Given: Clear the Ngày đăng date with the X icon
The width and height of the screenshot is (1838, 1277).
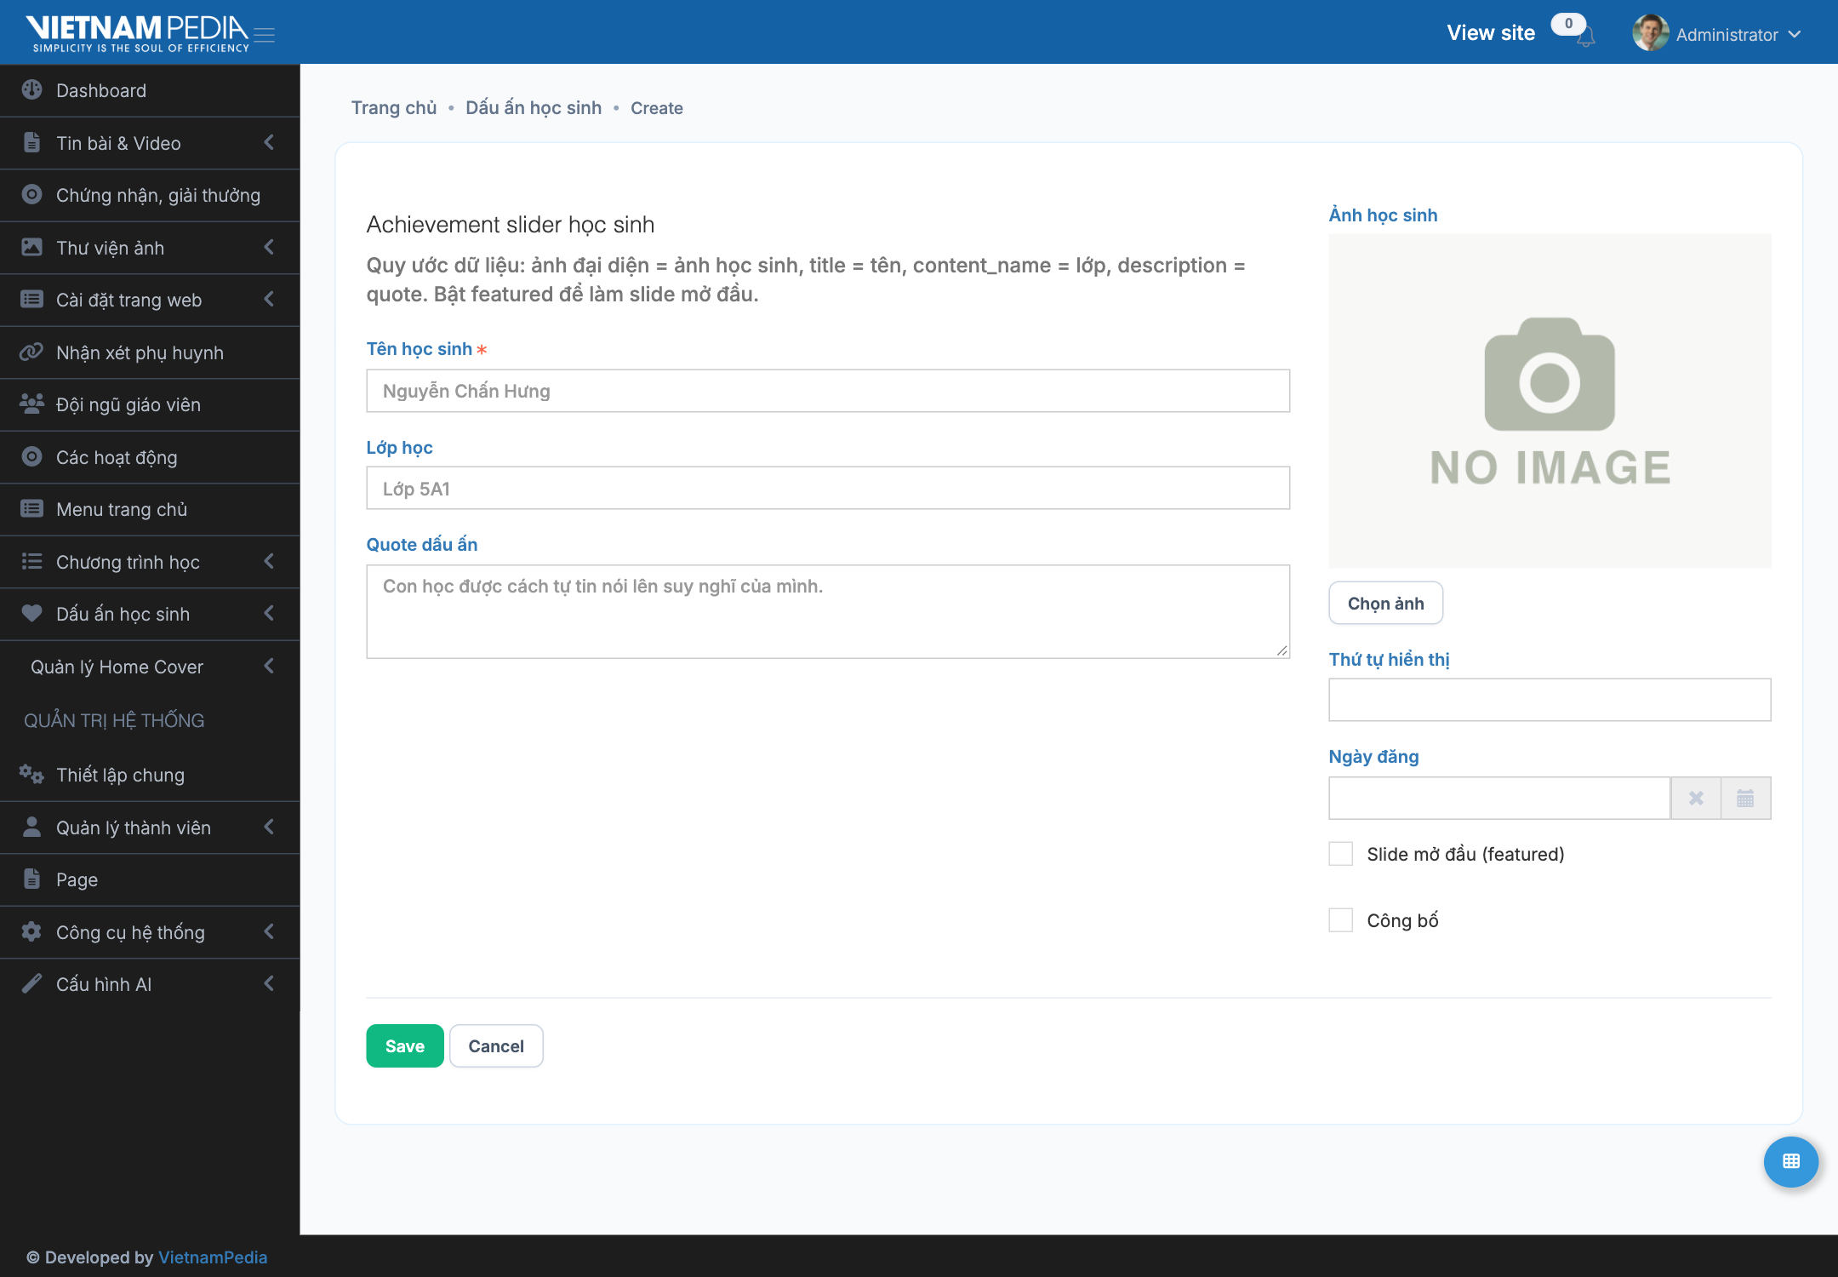Looking at the screenshot, I should (x=1696, y=798).
